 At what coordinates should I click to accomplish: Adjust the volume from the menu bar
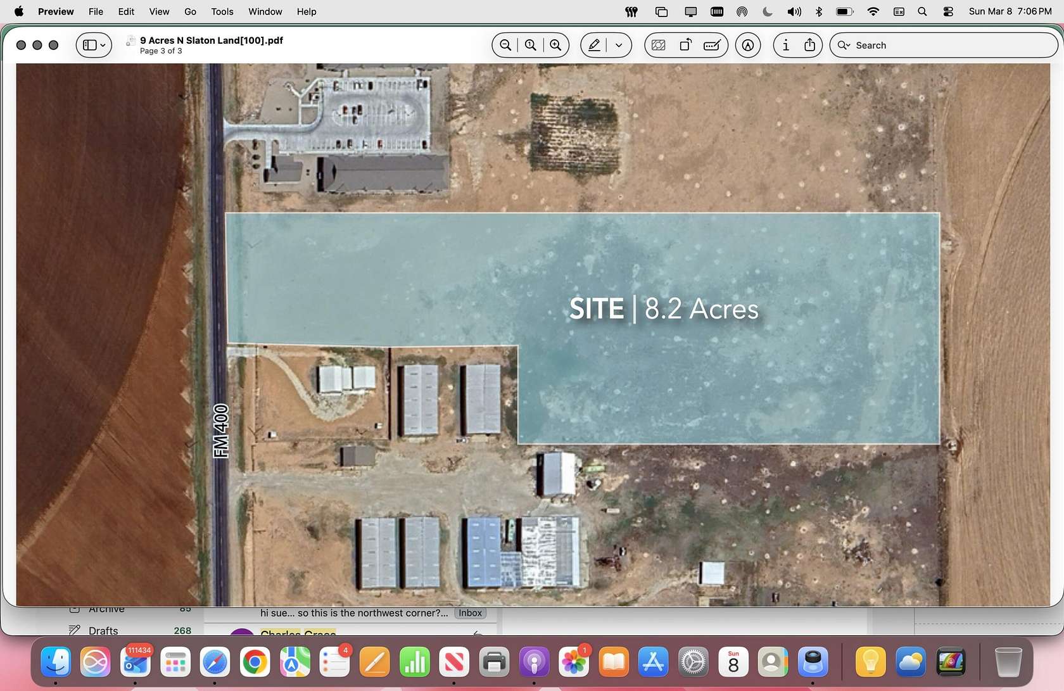794,11
